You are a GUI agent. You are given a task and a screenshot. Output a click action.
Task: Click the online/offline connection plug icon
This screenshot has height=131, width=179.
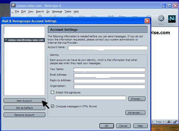pos(169,122)
